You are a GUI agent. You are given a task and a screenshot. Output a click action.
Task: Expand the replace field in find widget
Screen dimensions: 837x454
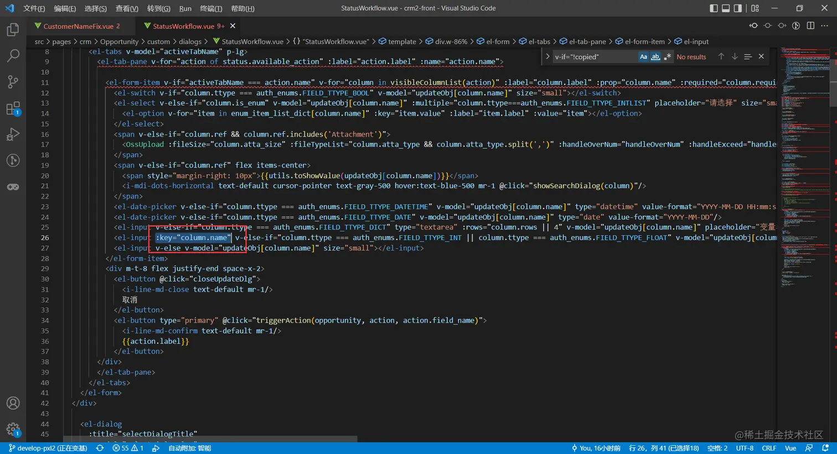(547, 56)
